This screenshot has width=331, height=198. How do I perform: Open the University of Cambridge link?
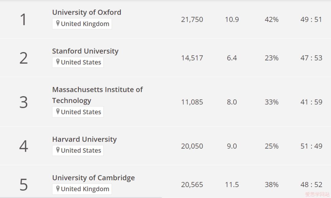pos(93,178)
